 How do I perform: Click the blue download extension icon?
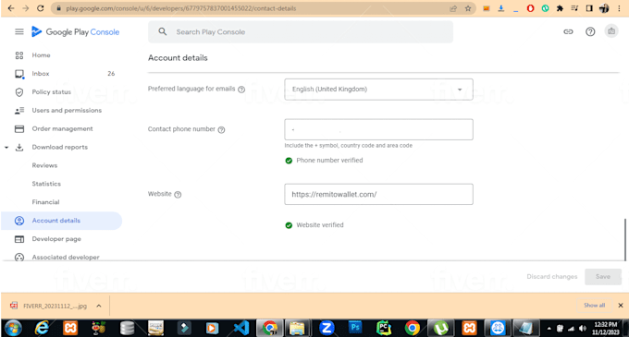tap(501, 8)
